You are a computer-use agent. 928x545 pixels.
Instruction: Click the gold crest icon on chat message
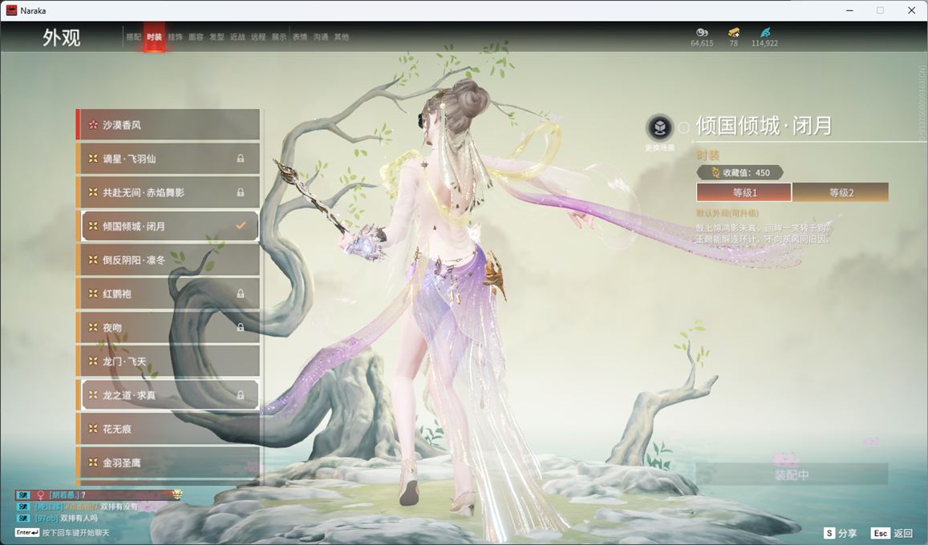176,495
